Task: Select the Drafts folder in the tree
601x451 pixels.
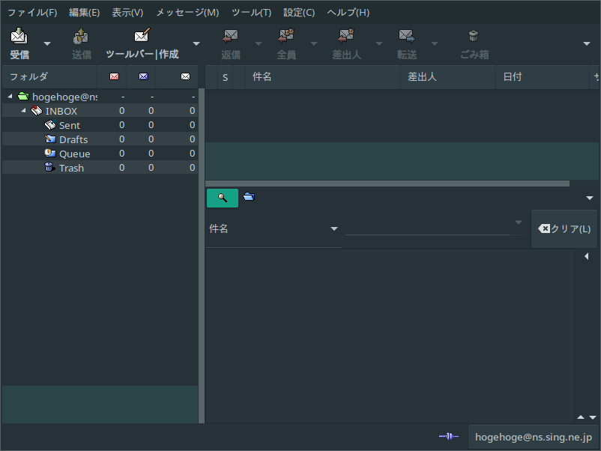Action: (x=73, y=139)
